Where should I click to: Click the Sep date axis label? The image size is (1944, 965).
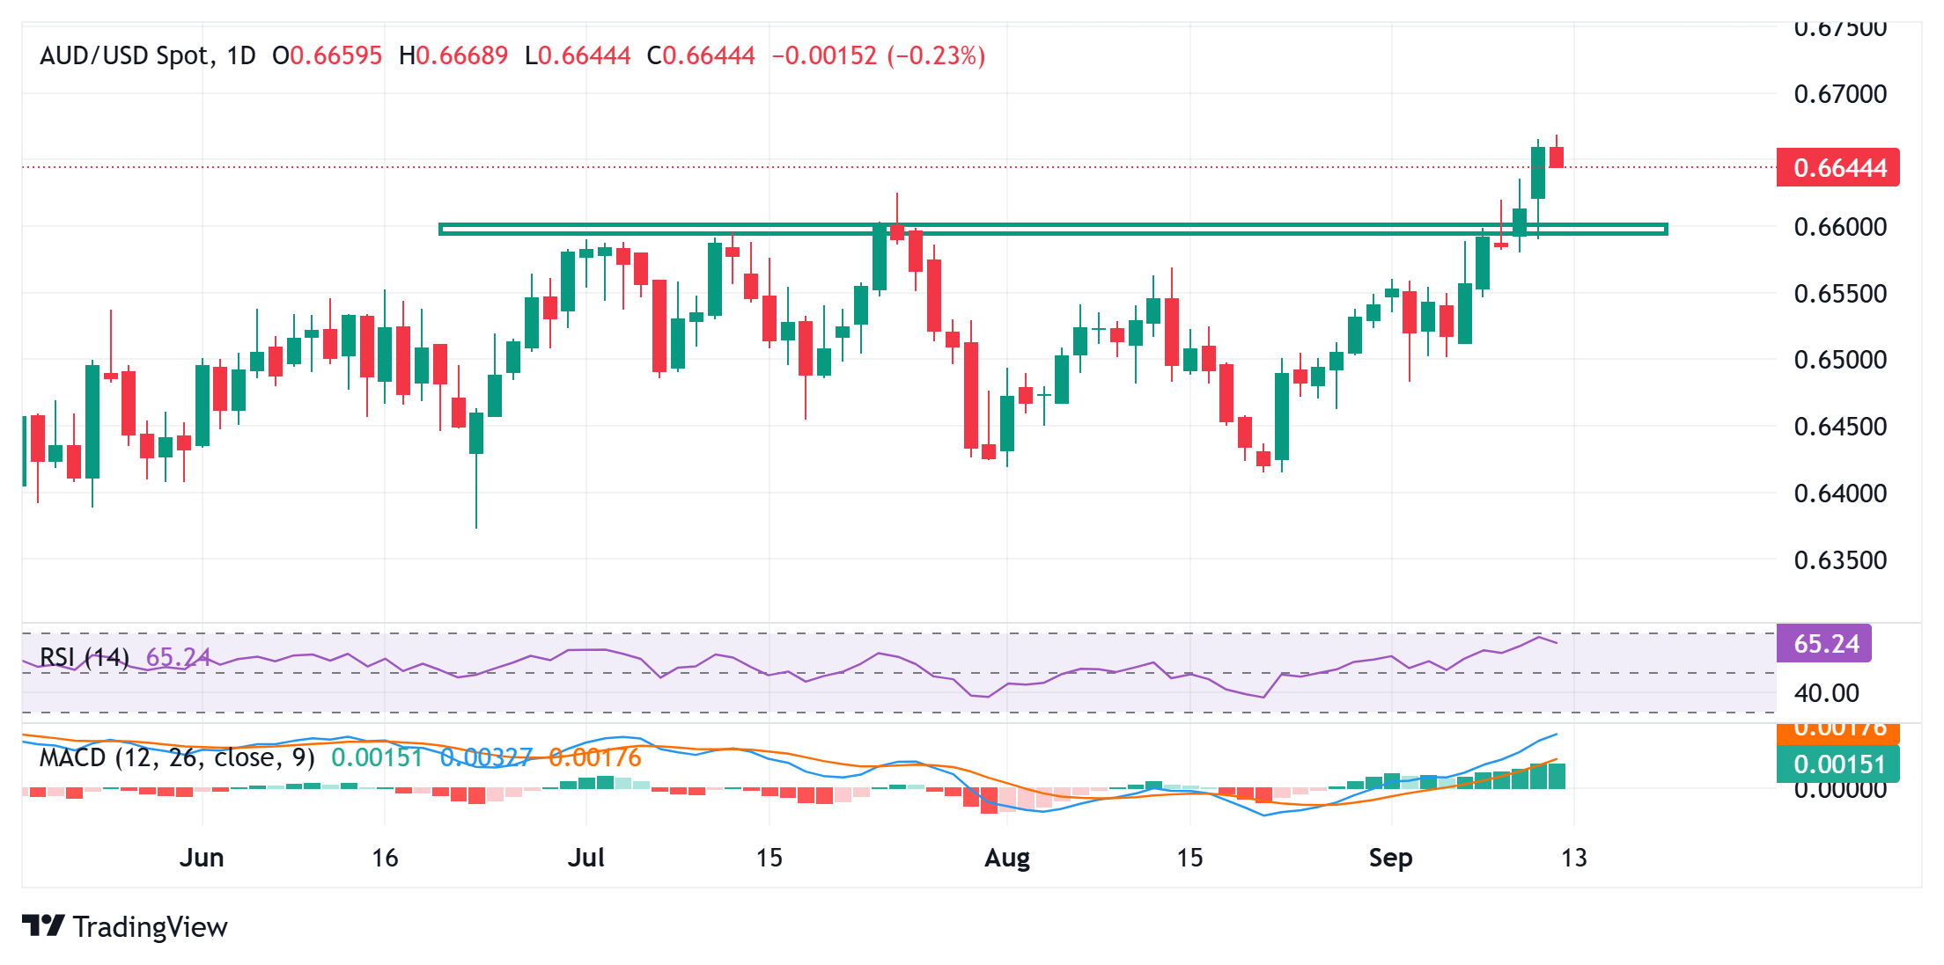pyautogui.click(x=1391, y=858)
